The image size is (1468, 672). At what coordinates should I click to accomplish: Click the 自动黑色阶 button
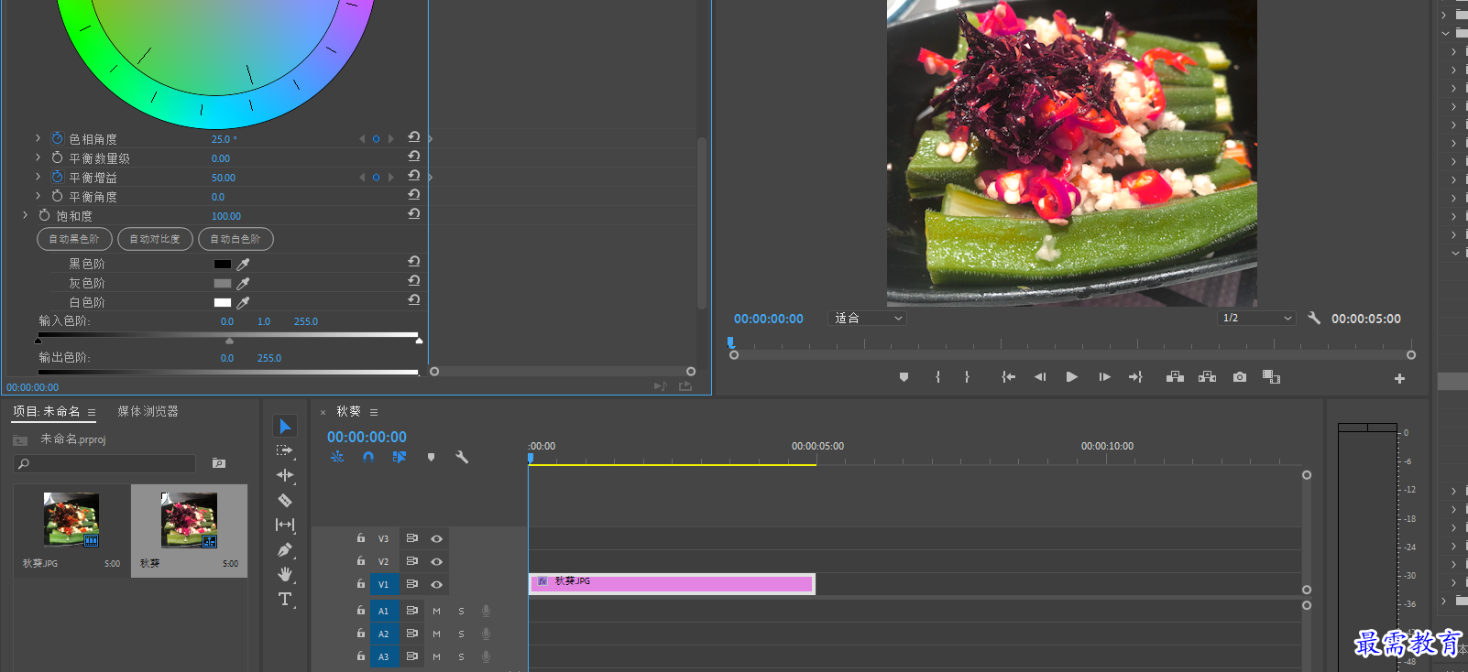(74, 239)
